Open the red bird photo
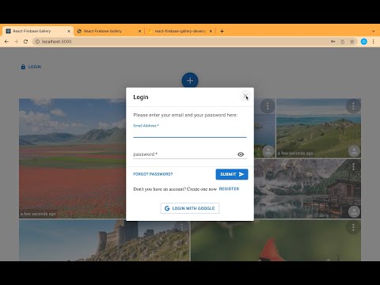This screenshot has width=380, height=285. pyautogui.click(x=276, y=241)
